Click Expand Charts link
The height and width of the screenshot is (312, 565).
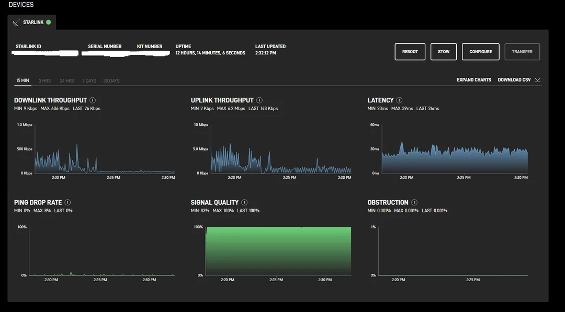pos(474,80)
